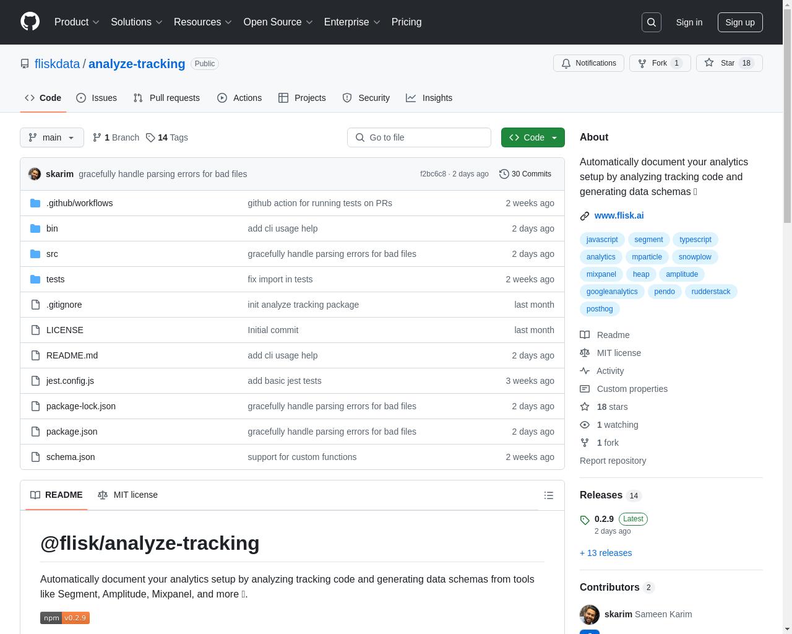The height and width of the screenshot is (634, 792).
Task: Open the .github/workflows folder icon
Action: click(35, 203)
